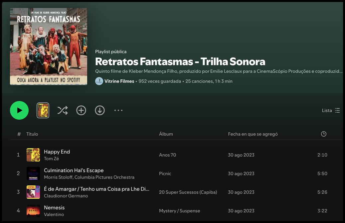Download the playlist with the arrow icon
Screen dimensions: 345x223
[100, 110]
